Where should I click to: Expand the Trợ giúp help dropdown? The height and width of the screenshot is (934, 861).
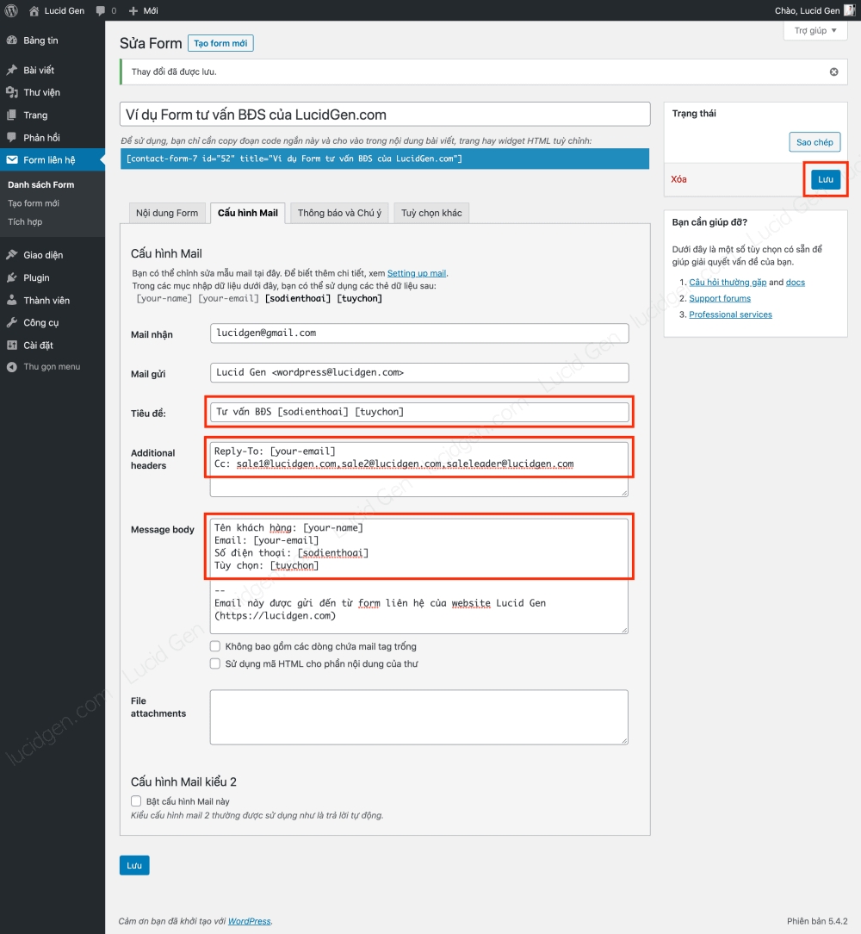815,30
